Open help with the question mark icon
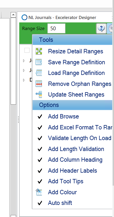Image resolution: width=114 pixels, height=217 pixels. coord(101,28)
